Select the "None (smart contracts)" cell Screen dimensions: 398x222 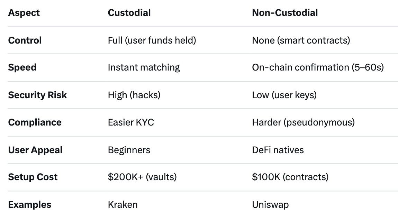point(301,40)
